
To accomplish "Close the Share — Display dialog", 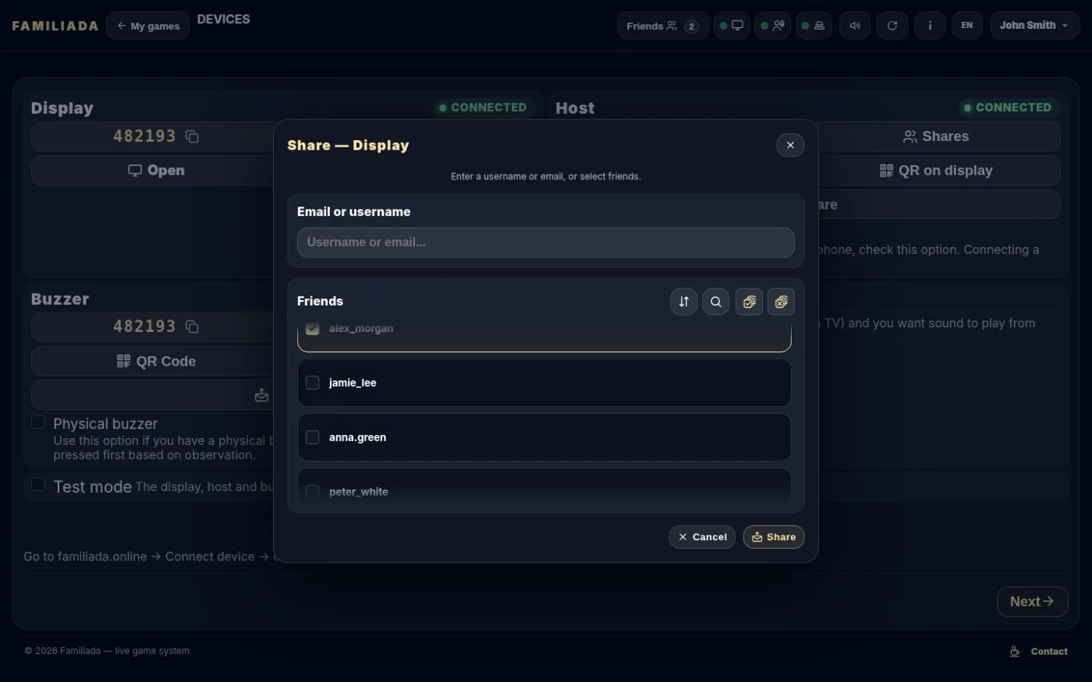I will click(x=790, y=145).
